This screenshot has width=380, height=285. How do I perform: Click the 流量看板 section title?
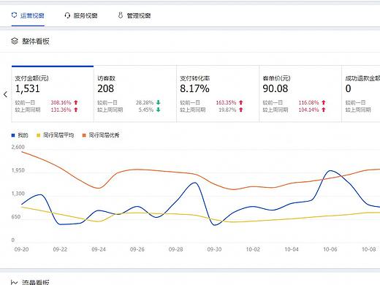pos(36,282)
